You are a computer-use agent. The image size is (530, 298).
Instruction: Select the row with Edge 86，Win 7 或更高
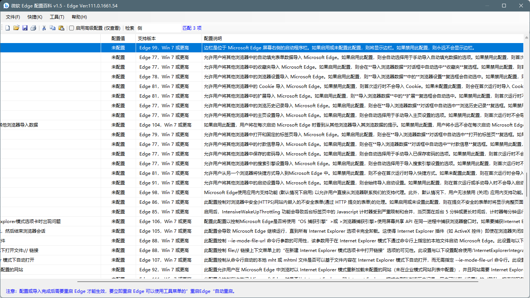coord(262,202)
